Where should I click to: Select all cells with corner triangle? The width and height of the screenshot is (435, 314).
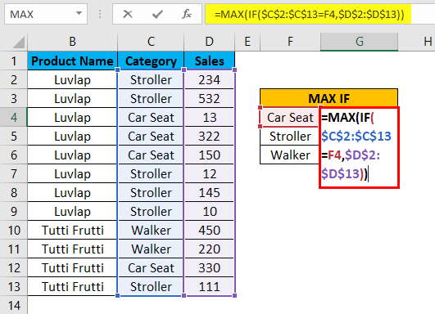[x=19, y=43]
